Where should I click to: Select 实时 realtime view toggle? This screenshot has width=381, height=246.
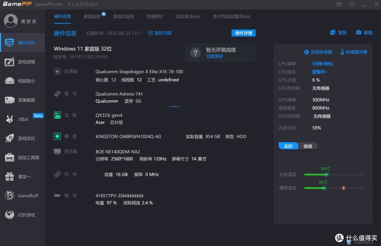click(288, 146)
